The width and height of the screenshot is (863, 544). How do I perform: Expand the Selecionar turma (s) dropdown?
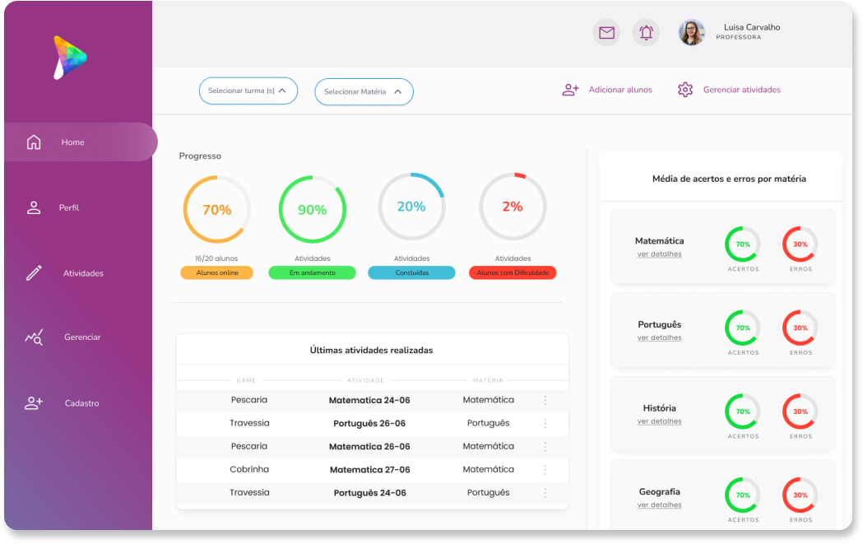[248, 91]
